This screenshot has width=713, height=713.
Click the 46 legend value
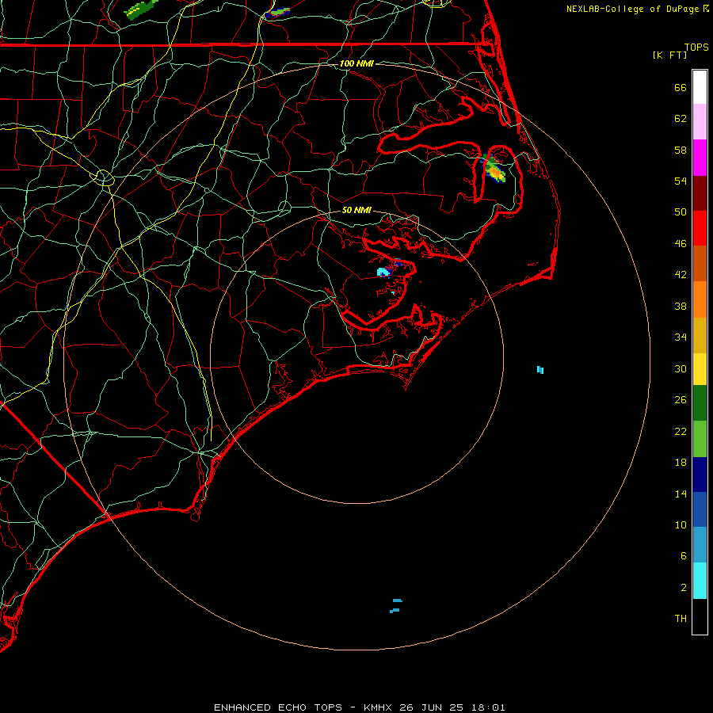point(681,244)
